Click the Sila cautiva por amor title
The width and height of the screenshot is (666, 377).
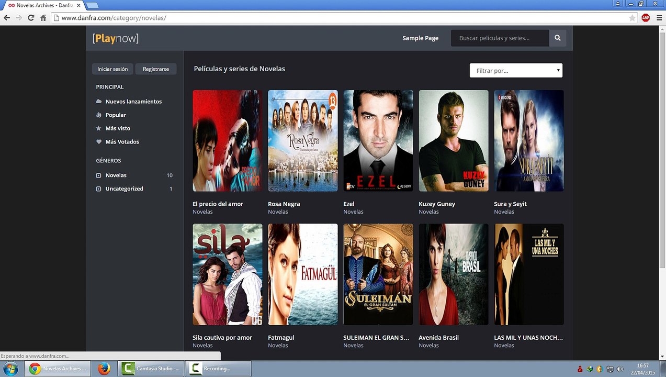(x=222, y=338)
